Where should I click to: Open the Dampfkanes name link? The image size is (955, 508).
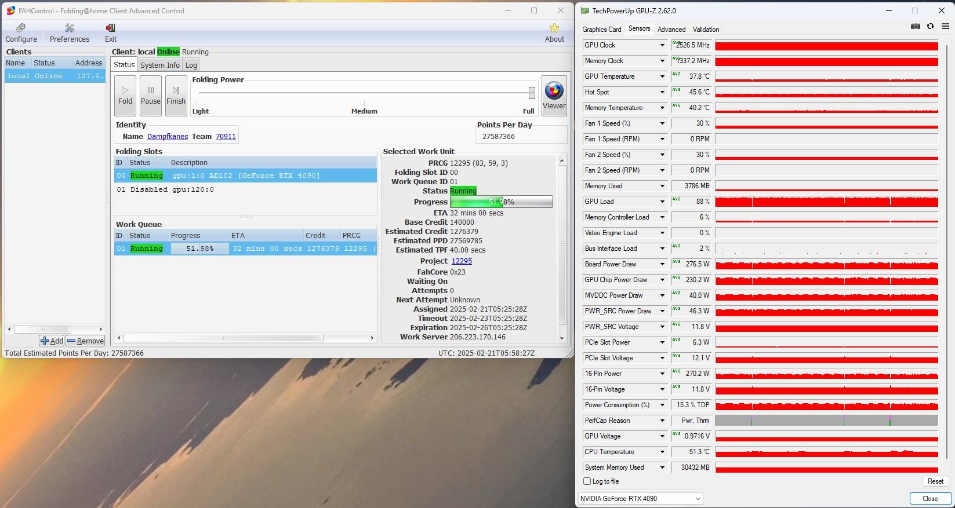point(168,137)
